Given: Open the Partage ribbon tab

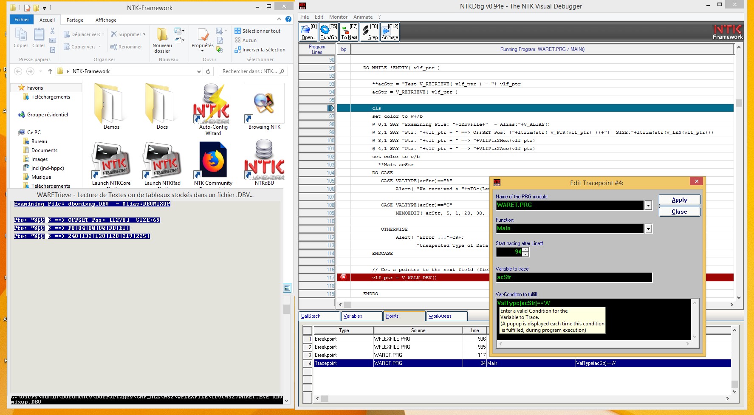Looking at the screenshot, I should [x=75, y=20].
